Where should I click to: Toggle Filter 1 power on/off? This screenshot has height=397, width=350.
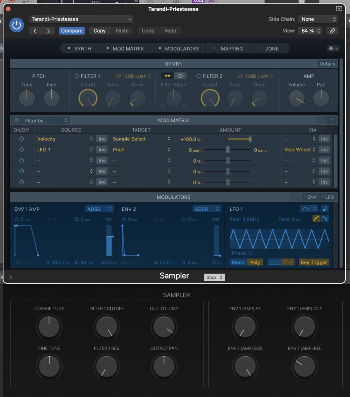[77, 76]
